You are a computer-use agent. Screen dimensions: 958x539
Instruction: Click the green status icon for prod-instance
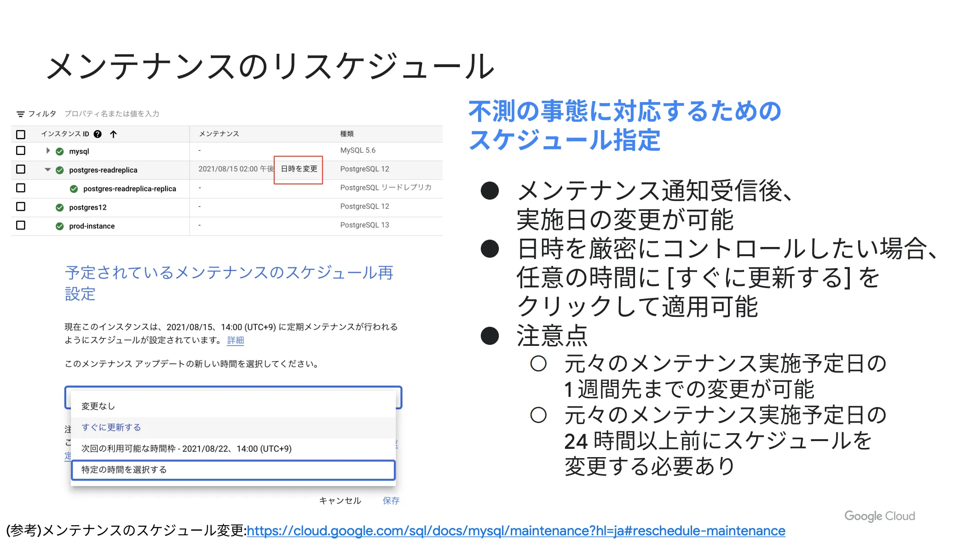click(x=60, y=226)
